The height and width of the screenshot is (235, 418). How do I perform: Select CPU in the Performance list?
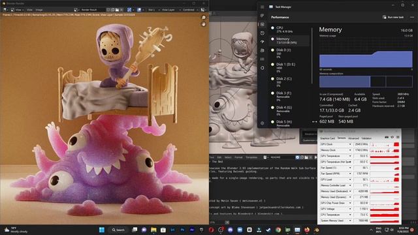[289, 29]
